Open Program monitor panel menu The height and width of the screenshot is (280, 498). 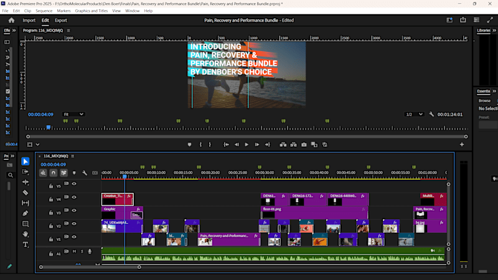(68, 30)
